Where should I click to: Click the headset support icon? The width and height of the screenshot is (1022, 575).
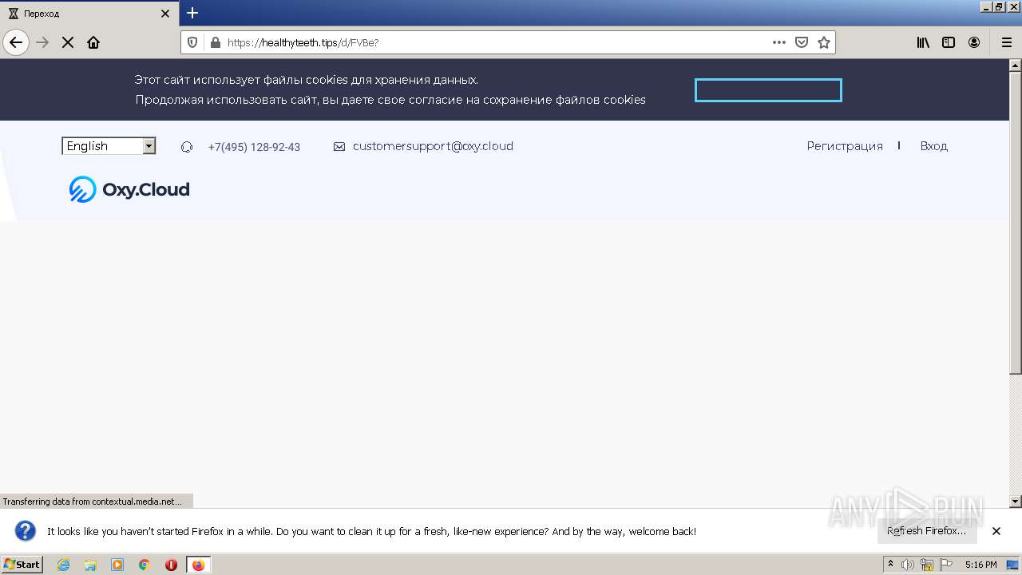tap(187, 147)
